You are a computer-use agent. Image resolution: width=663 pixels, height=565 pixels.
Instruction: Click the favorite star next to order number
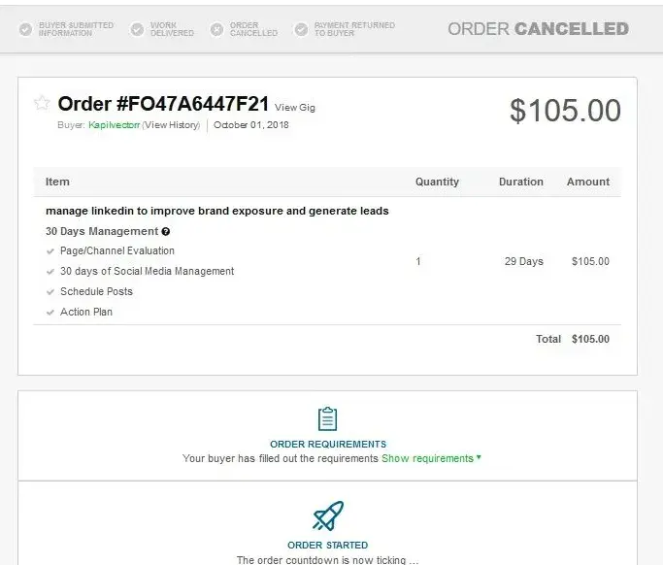(42, 103)
